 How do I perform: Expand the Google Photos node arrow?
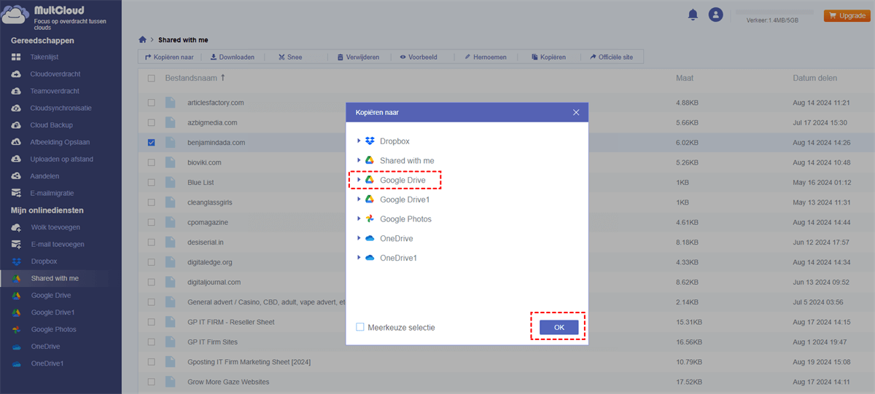[358, 218]
